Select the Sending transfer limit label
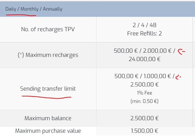Image resolution: width=195 pixels, height=140 pixels. click(x=48, y=89)
